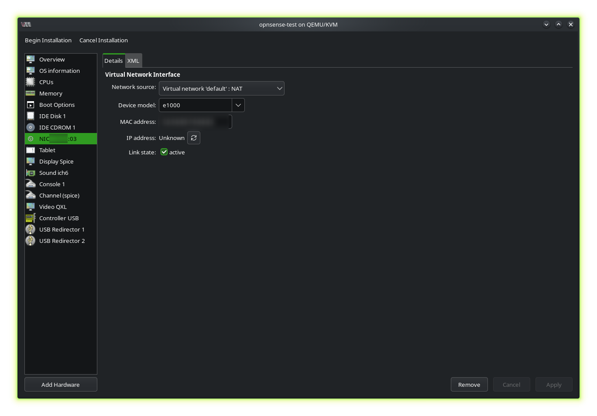Click the Overview monitor icon in sidebar
This screenshot has width=597, height=416.
point(31,59)
